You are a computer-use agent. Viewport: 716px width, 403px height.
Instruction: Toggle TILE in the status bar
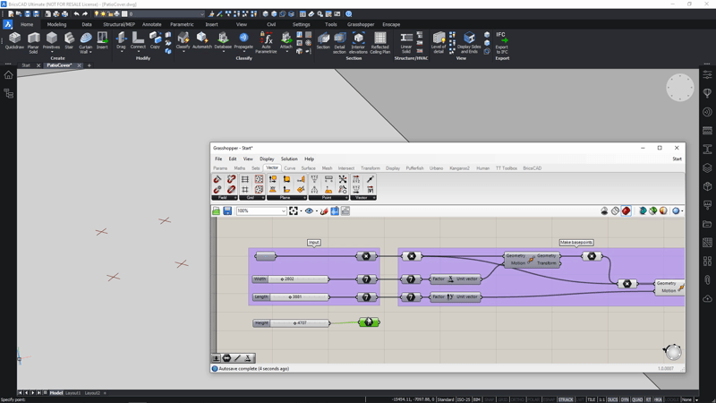click(x=592, y=399)
